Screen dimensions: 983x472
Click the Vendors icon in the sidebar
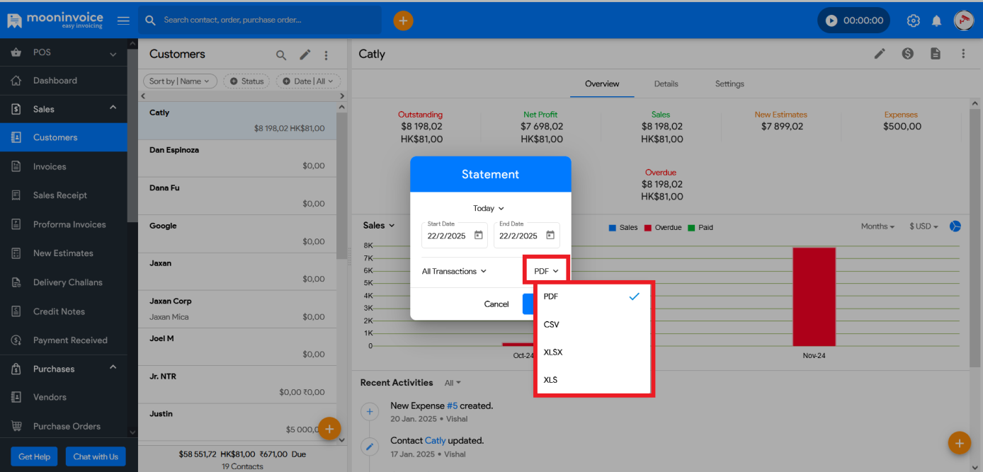pyautogui.click(x=16, y=398)
